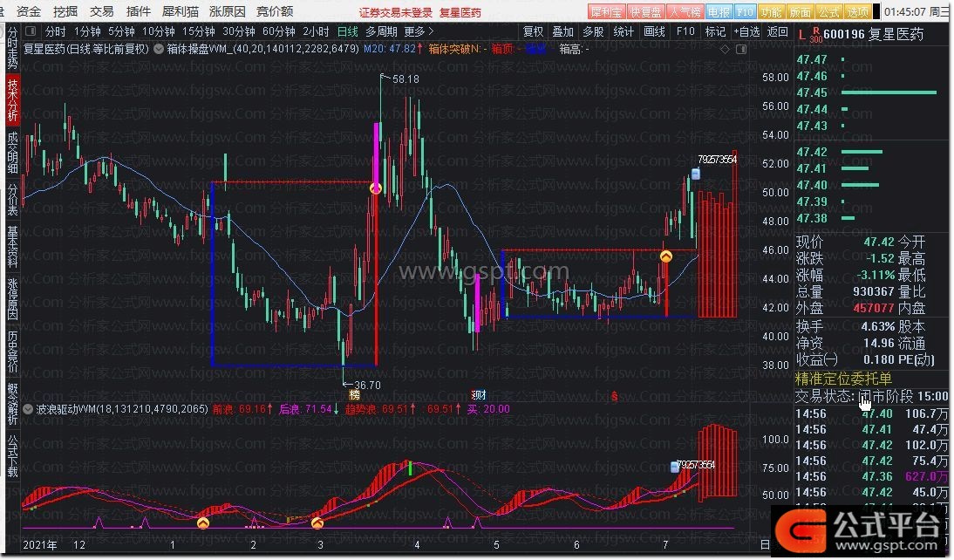Open the 功能 toolbar button
The image size is (954, 560).
[x=771, y=11]
